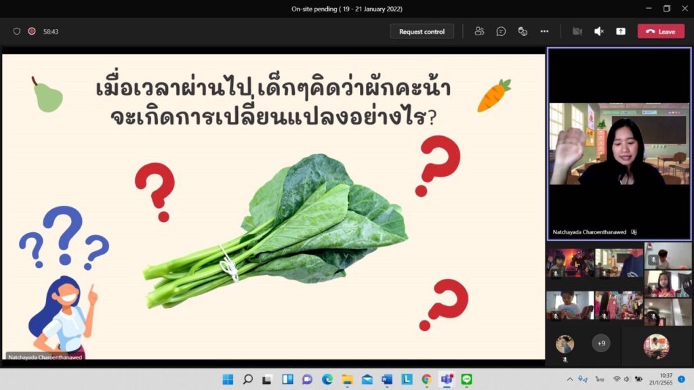Image resolution: width=694 pixels, height=390 pixels.
Task: Open the participants panel
Action: click(x=480, y=31)
